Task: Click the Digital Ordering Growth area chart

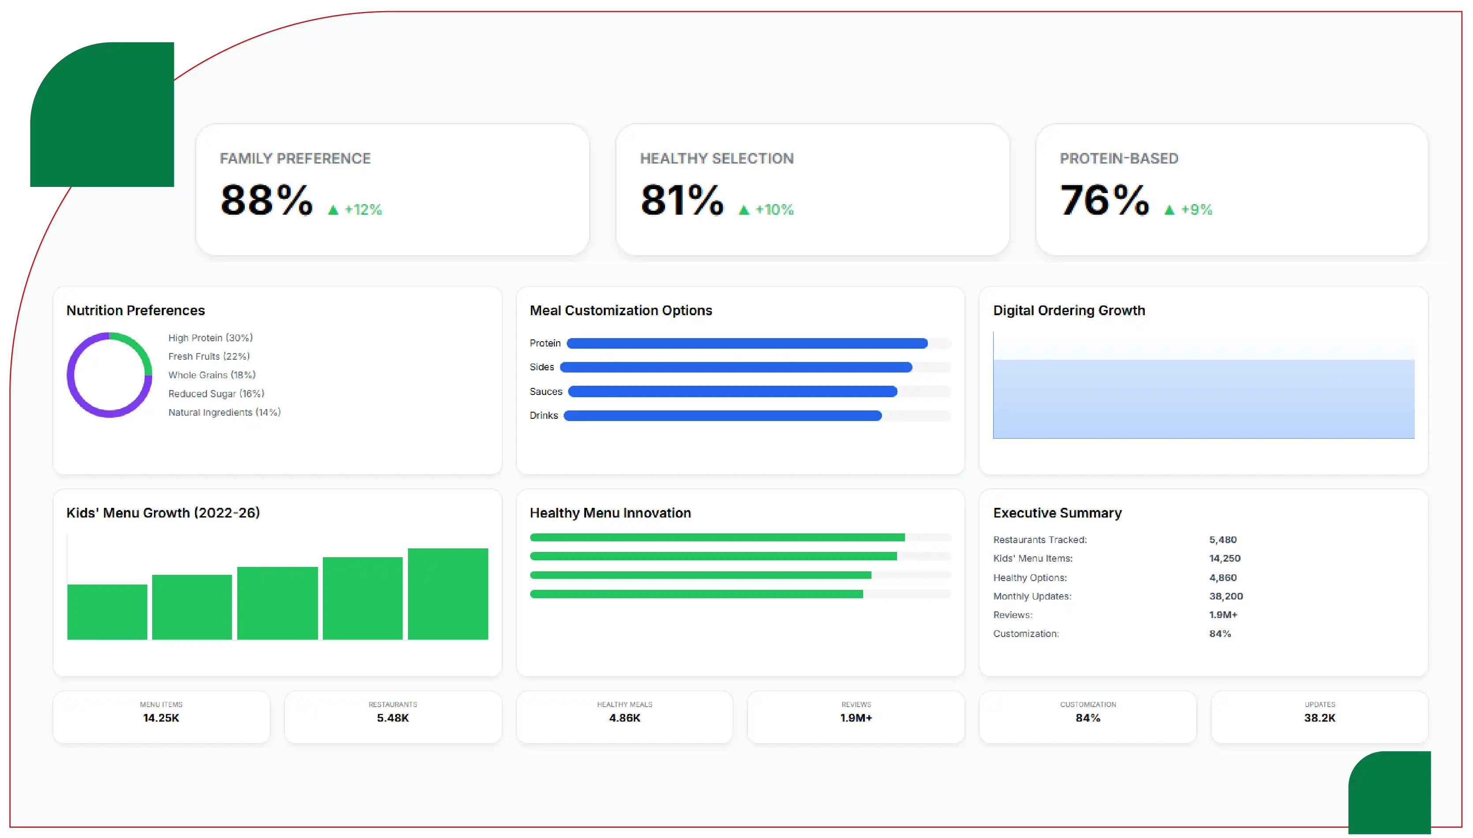Action: tap(1203, 385)
